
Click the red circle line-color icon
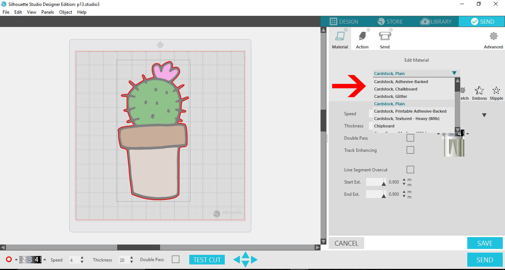click(x=9, y=260)
